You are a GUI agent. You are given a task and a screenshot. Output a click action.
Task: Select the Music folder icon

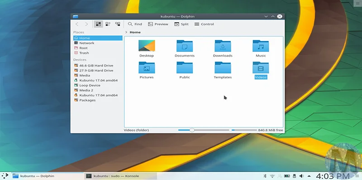[x=261, y=46]
